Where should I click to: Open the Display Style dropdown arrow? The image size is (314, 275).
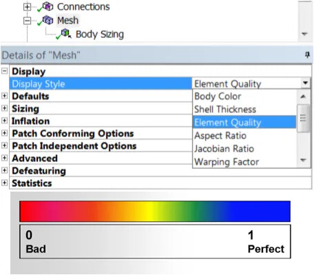pyautogui.click(x=305, y=83)
